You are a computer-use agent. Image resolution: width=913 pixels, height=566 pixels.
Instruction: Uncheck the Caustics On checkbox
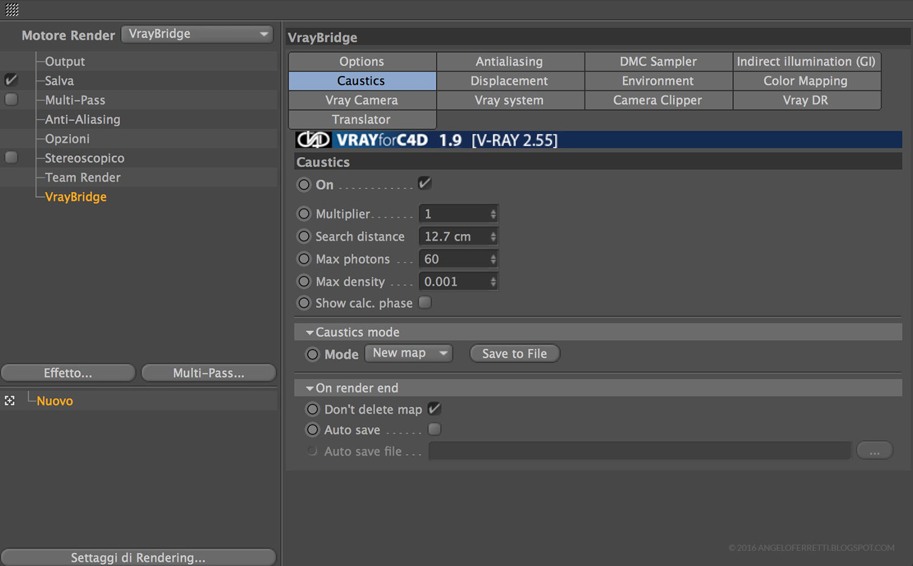pos(425,183)
